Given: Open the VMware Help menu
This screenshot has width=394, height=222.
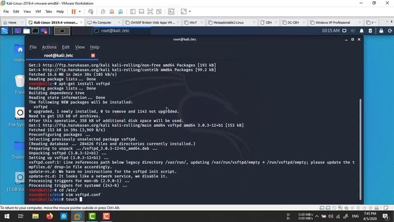Looking at the screenshot, I should pyautogui.click(x=60, y=12).
